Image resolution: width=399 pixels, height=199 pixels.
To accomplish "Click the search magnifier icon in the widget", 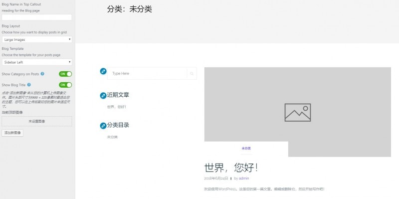I will pyautogui.click(x=192, y=73).
